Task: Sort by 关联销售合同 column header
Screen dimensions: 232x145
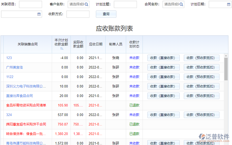Action: (28, 44)
